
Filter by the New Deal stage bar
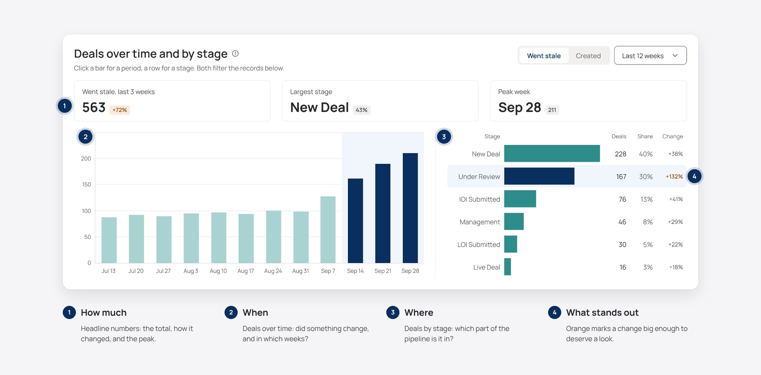coord(552,154)
